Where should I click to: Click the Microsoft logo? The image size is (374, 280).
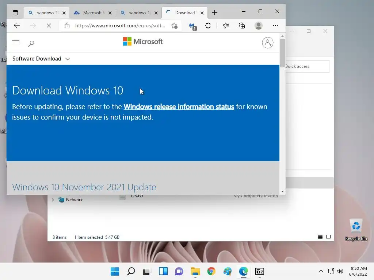143,42
